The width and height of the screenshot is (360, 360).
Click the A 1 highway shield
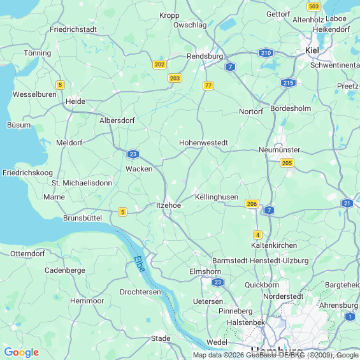(x=350, y=317)
